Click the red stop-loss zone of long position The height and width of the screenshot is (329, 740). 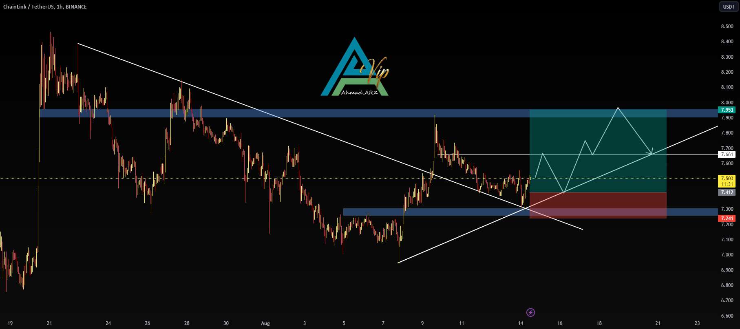598,205
